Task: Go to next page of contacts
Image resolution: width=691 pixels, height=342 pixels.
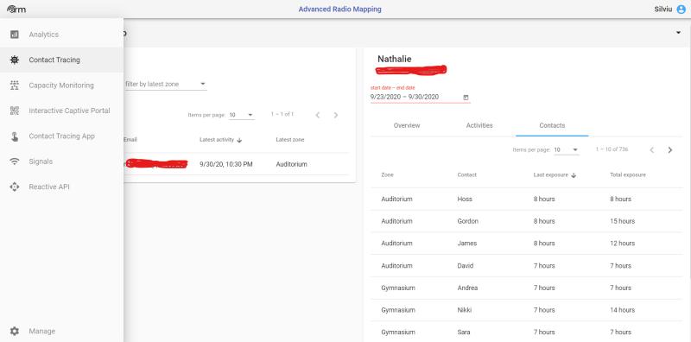Action: tap(670, 150)
